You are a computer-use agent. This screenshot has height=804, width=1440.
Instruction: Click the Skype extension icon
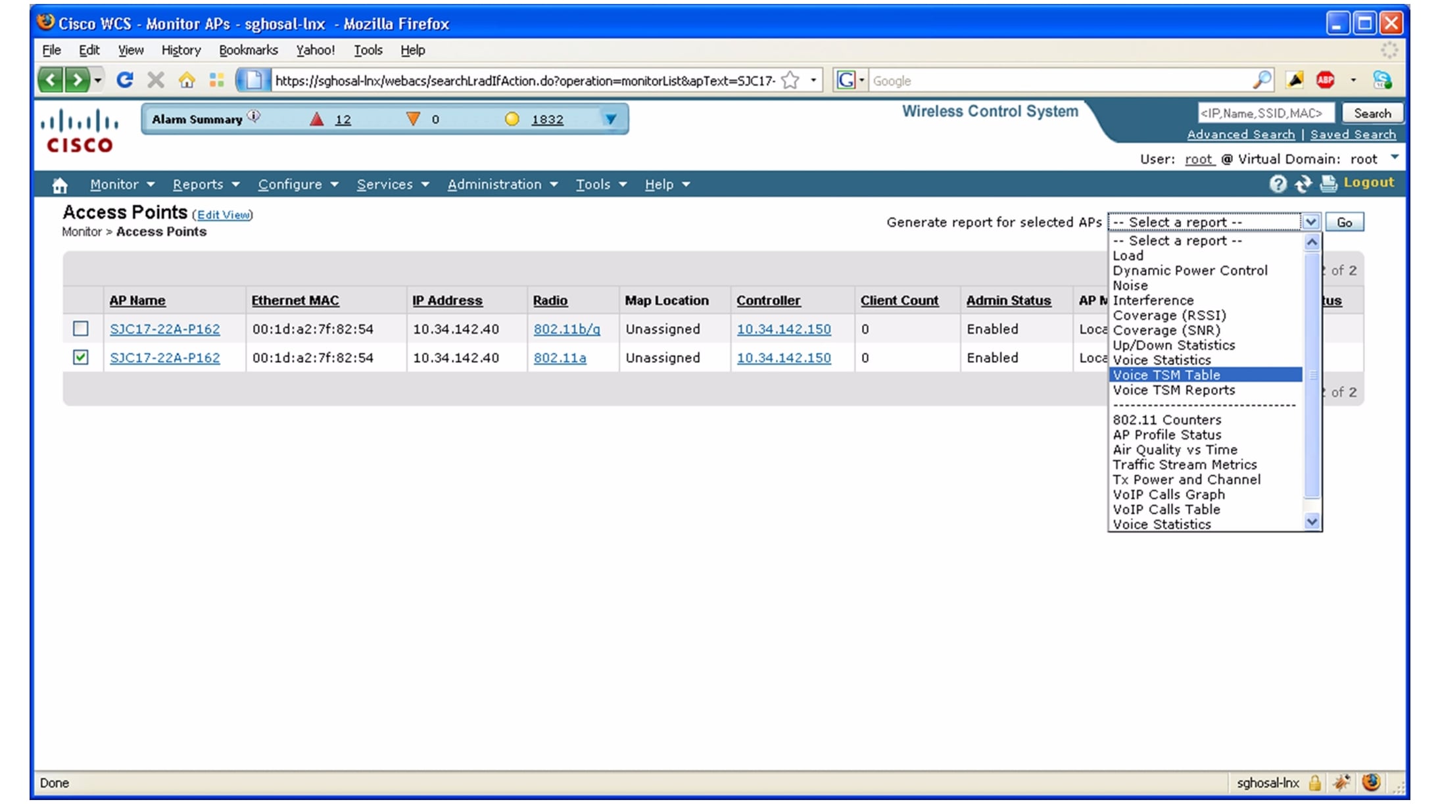pyautogui.click(x=1383, y=80)
